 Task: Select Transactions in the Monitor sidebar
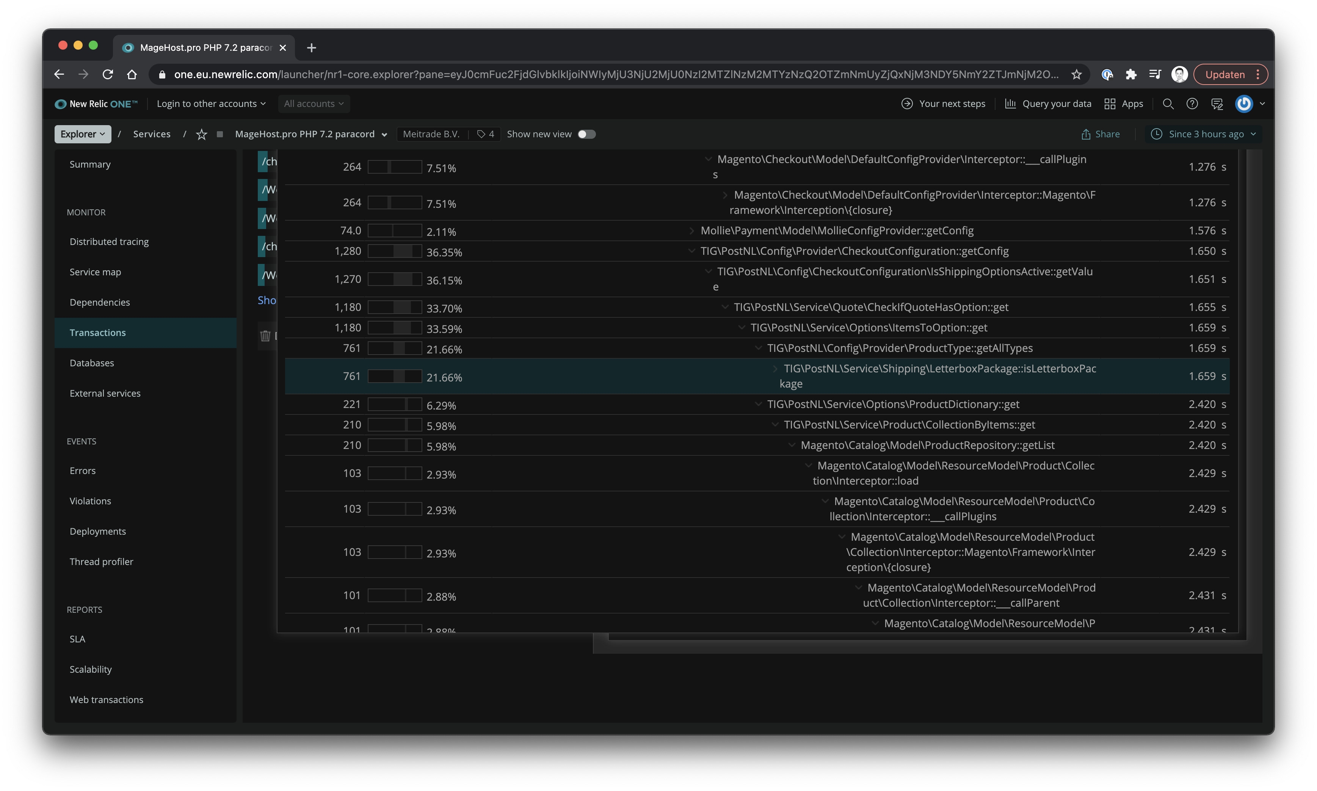[97, 332]
